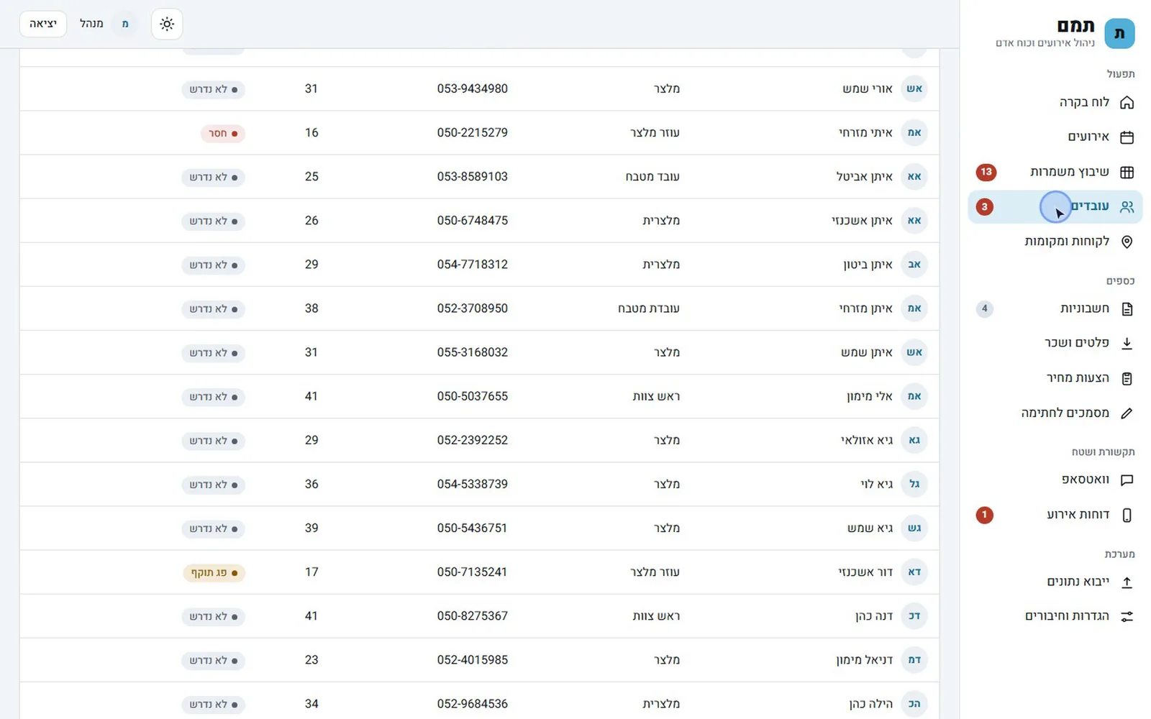Click the חסר status badge
This screenshot has width=1151, height=719.
[x=222, y=133]
